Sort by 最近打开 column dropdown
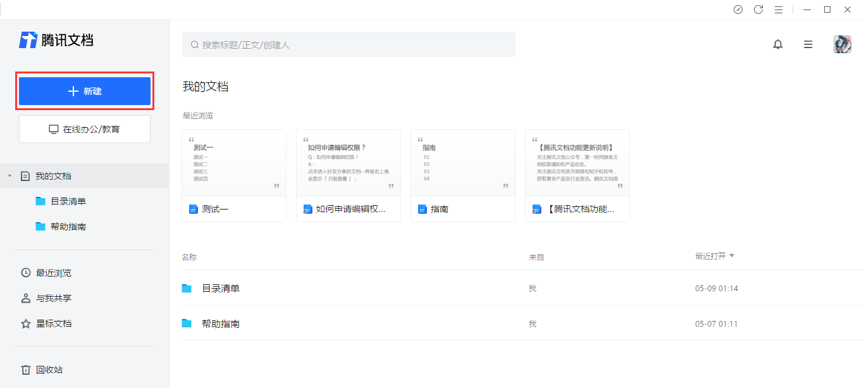864x388 pixels. [x=715, y=256]
